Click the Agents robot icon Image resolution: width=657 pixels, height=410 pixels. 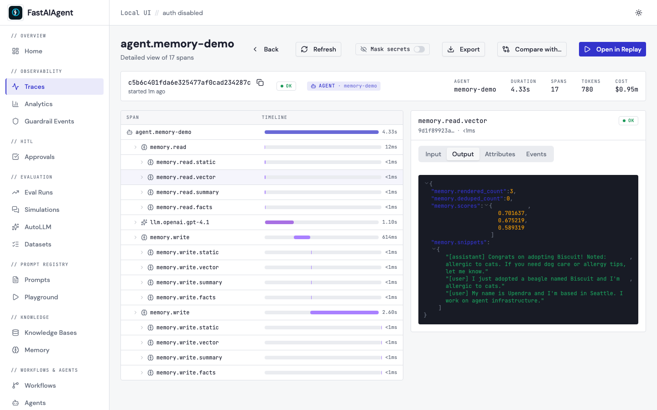[x=16, y=403]
